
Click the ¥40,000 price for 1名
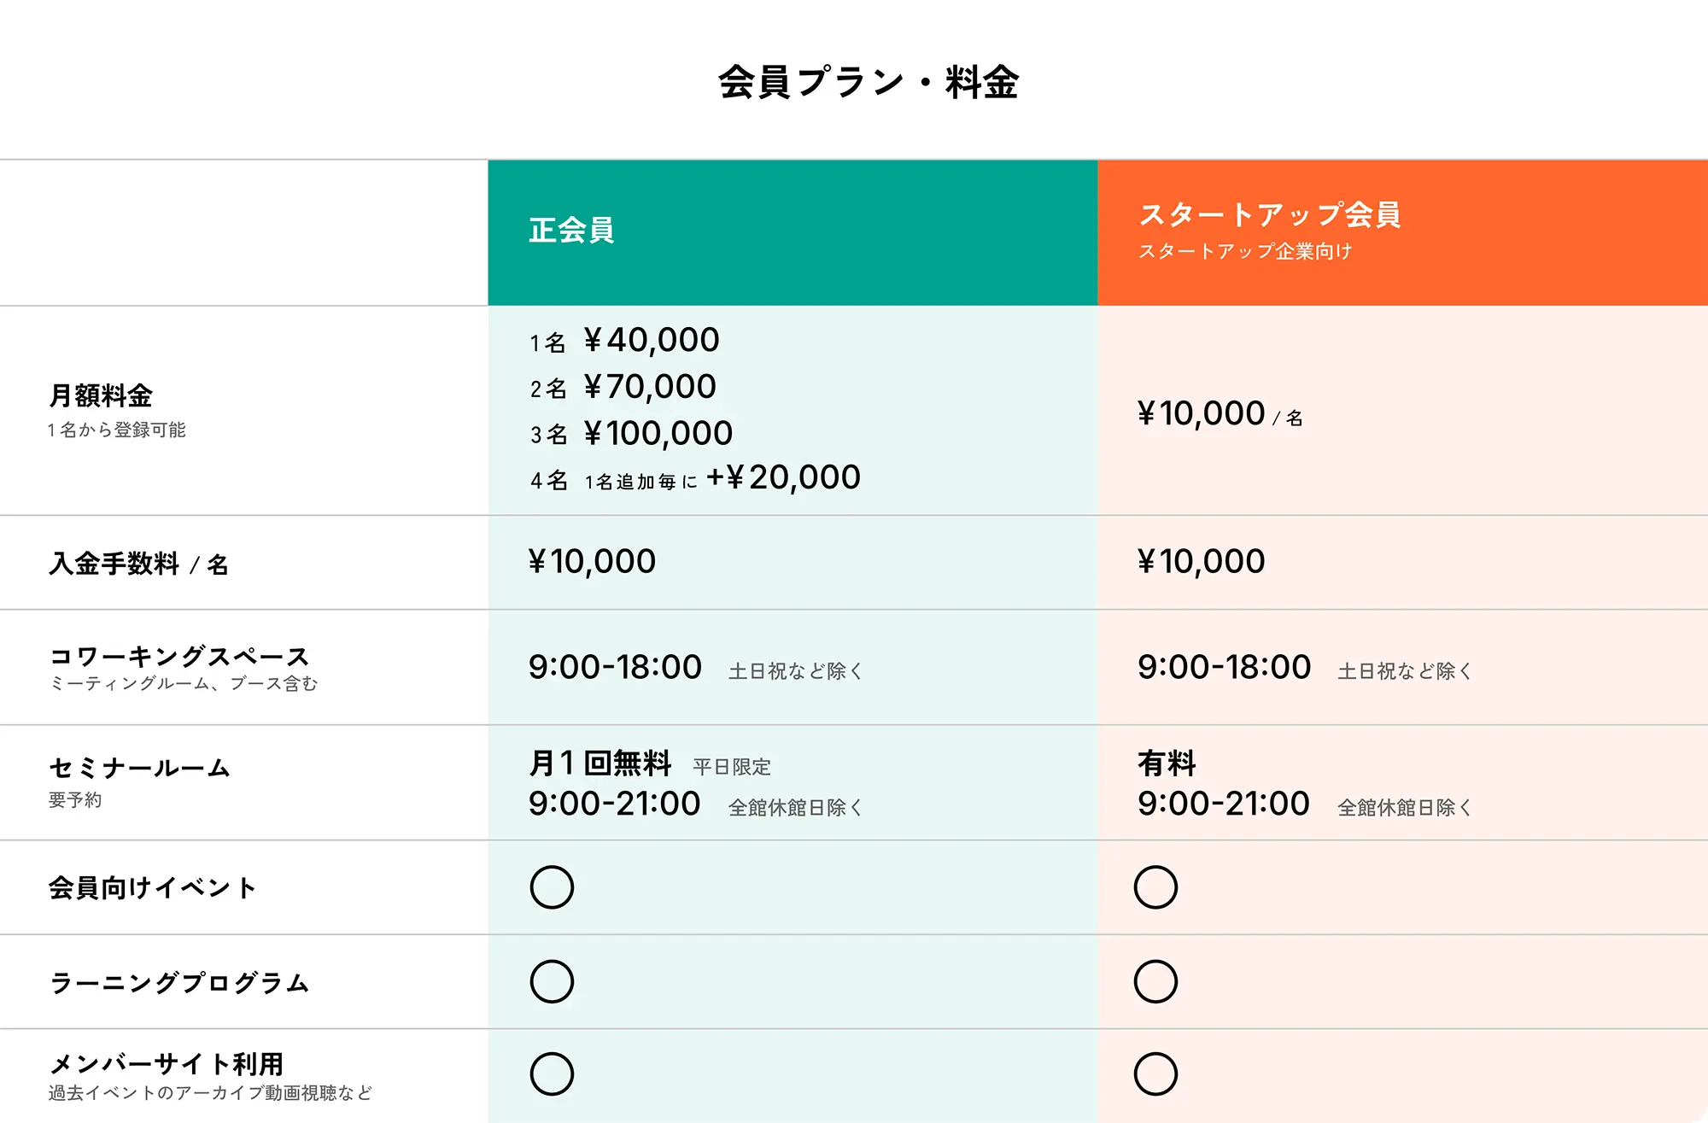pos(652,340)
